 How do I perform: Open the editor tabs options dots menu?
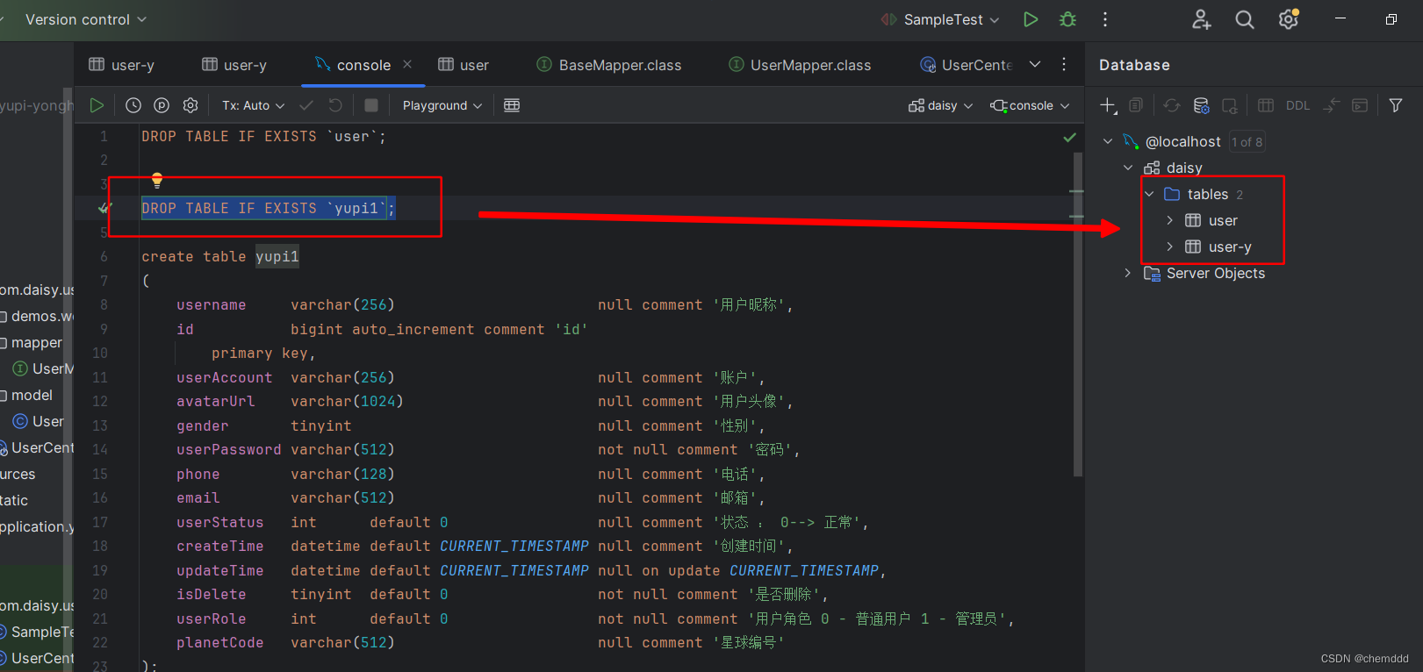1064,64
